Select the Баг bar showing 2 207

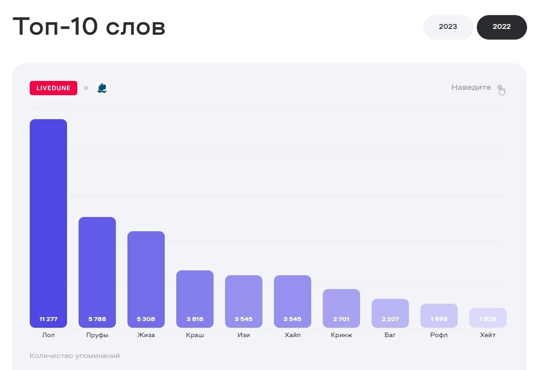point(391,313)
